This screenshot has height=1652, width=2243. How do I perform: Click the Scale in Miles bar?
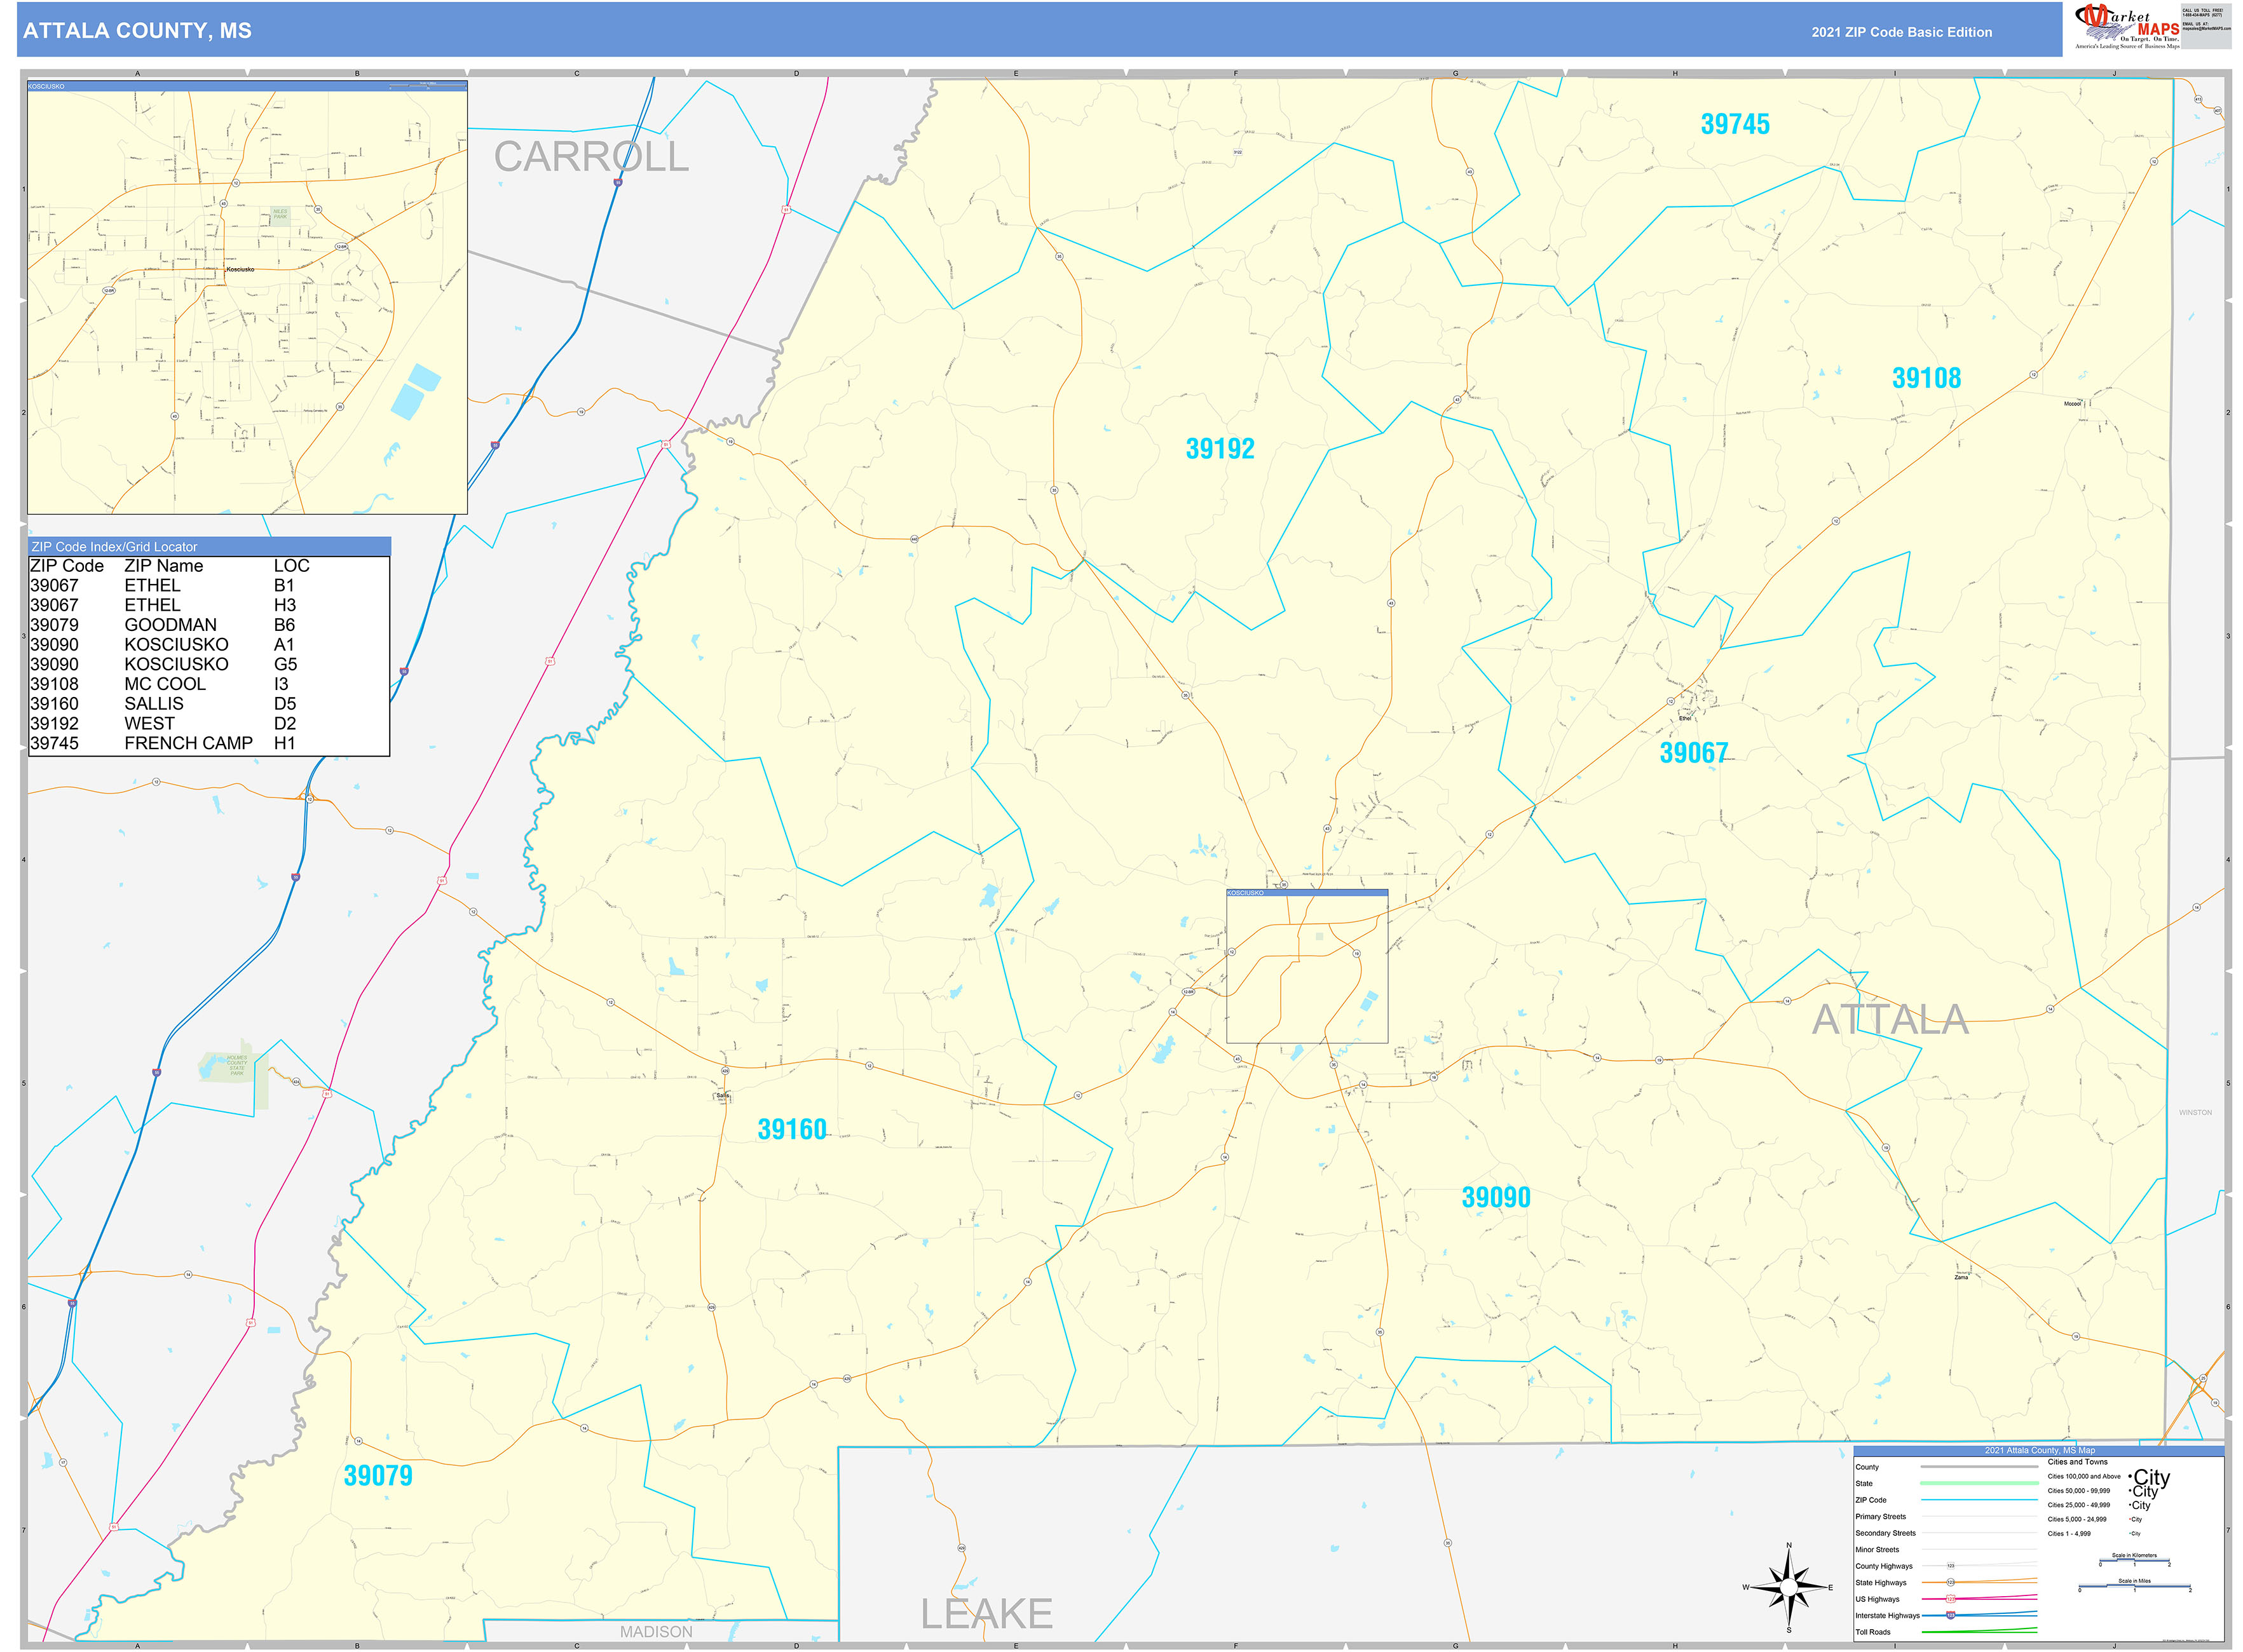[x=2135, y=1587]
